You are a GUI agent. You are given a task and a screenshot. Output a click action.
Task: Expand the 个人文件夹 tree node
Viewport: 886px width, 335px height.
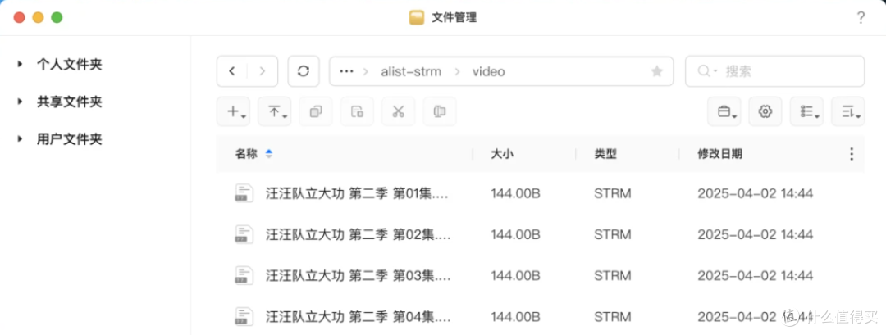(x=21, y=64)
